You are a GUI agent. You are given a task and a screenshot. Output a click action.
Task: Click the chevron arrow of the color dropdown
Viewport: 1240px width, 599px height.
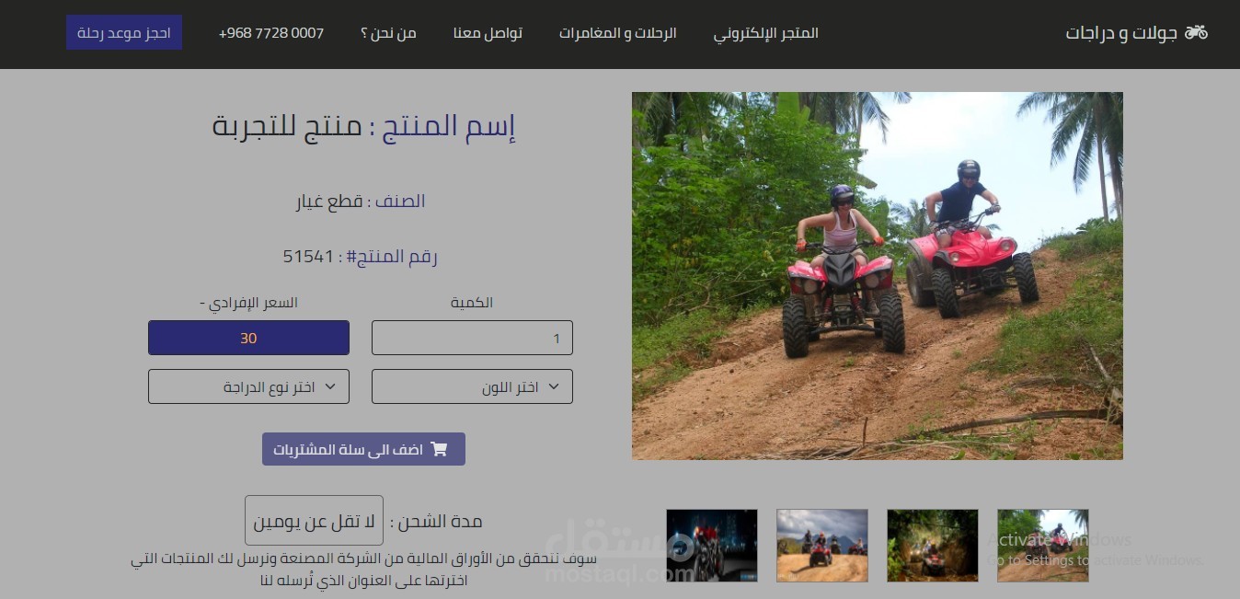pyautogui.click(x=553, y=386)
